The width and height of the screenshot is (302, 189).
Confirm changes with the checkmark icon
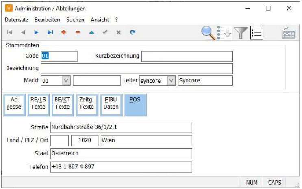(x=105, y=32)
